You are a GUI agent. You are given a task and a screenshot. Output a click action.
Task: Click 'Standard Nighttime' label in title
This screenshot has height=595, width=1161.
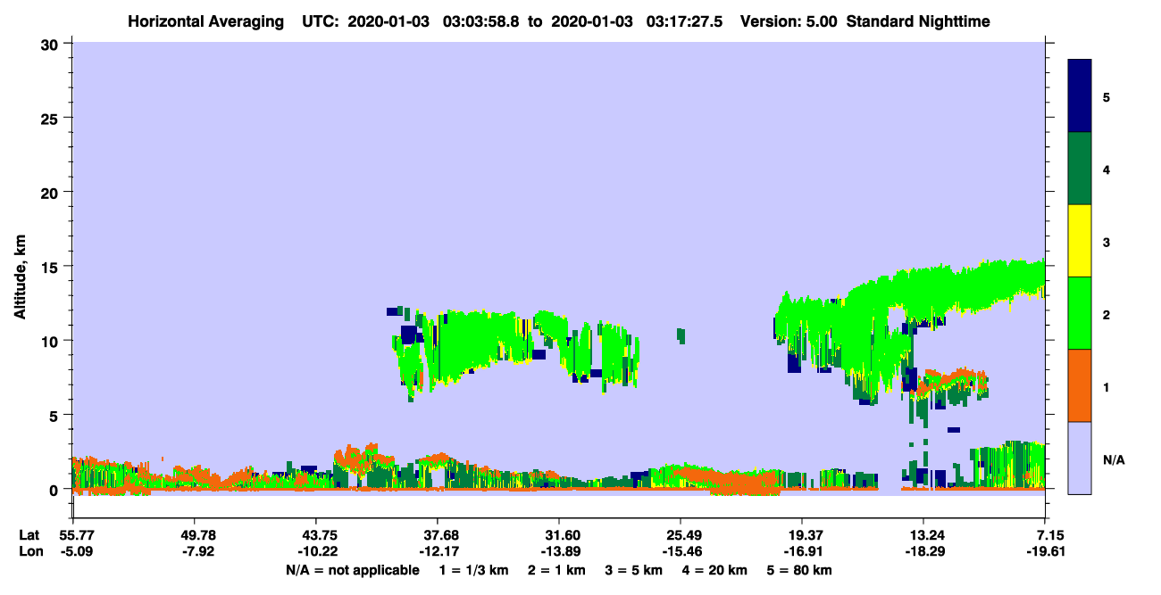pos(918,21)
